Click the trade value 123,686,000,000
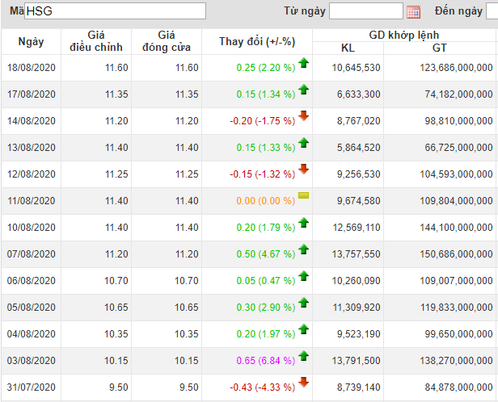 pyautogui.click(x=457, y=68)
